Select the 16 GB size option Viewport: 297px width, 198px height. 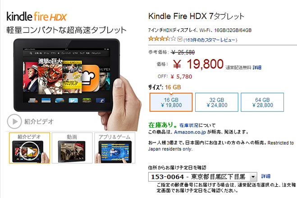[x=171, y=102]
